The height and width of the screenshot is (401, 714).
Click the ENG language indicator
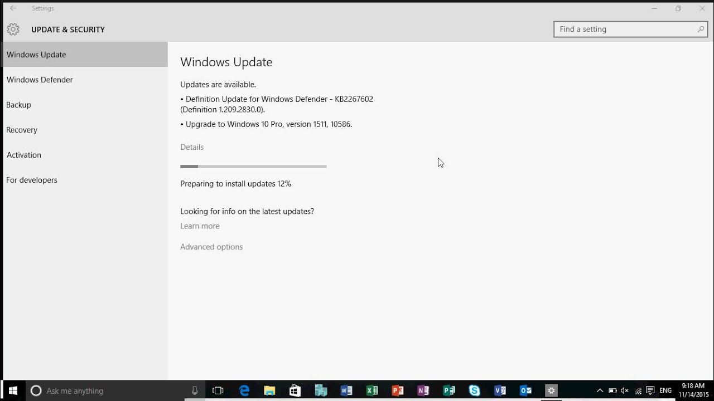665,391
